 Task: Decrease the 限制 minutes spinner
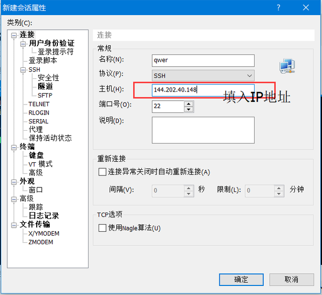point(279,193)
